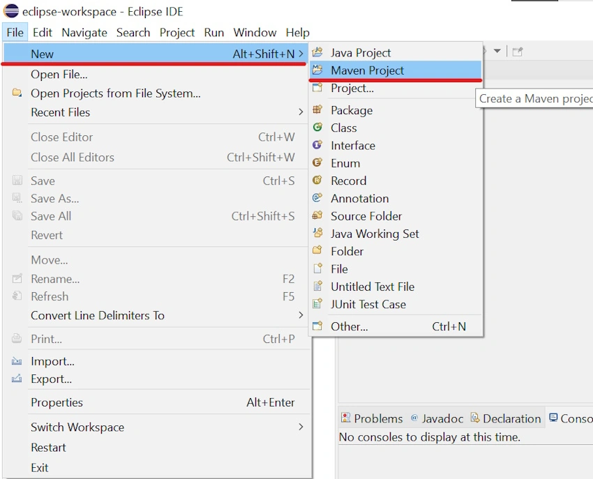The width and height of the screenshot is (593, 479).
Task: Click the Java Working Set icon
Action: click(317, 233)
